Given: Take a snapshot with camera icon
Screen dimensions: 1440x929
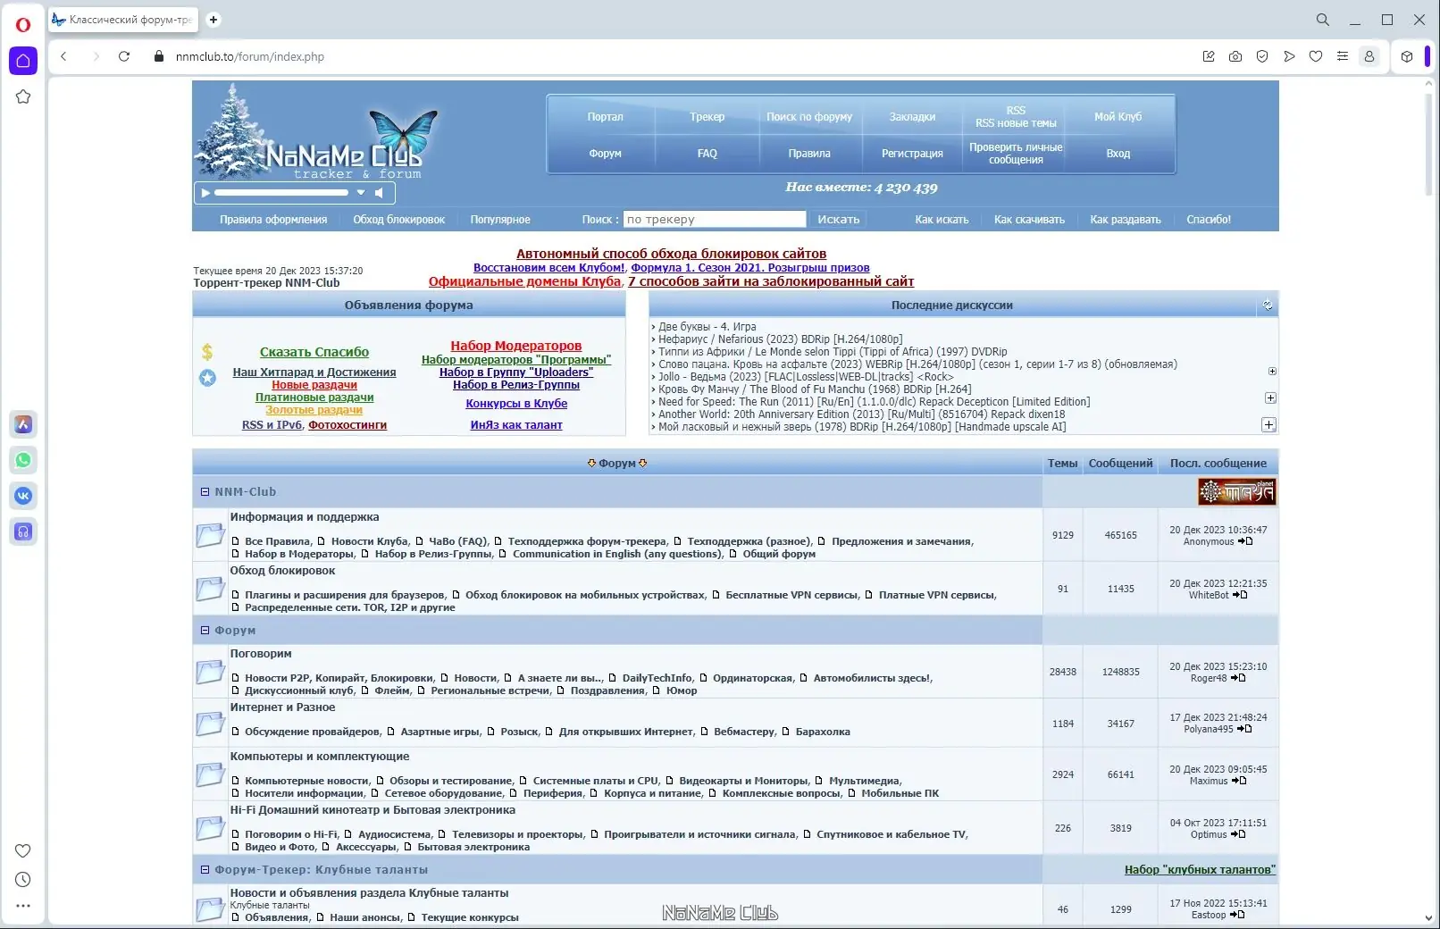Looking at the screenshot, I should click(1235, 56).
